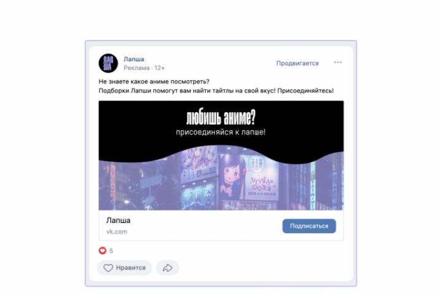Click the «присоединяйся к лапше!» banner caption
The width and height of the screenshot is (442, 294).
pyautogui.click(x=221, y=132)
